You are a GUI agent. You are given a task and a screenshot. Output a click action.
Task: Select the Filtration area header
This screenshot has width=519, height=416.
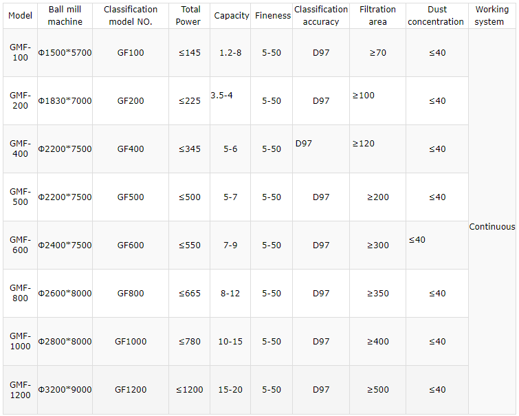(x=377, y=16)
